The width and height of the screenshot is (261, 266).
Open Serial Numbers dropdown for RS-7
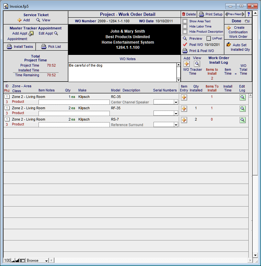click(176, 125)
